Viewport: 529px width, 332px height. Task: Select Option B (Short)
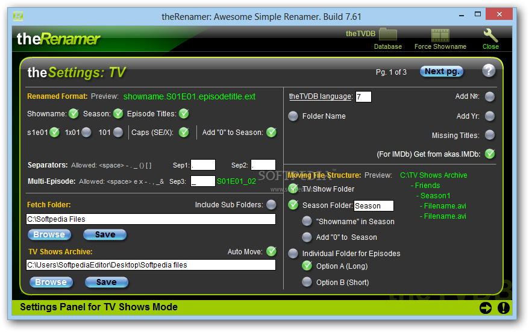pyautogui.click(x=307, y=282)
